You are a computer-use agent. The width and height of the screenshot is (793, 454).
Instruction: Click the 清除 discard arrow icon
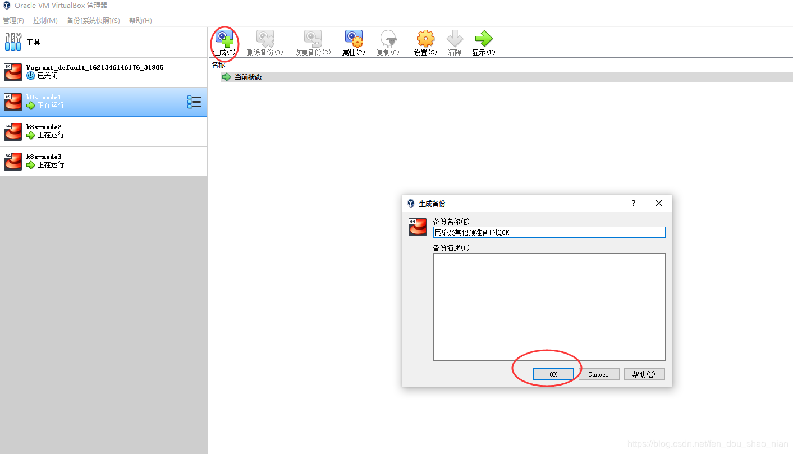pyautogui.click(x=455, y=39)
